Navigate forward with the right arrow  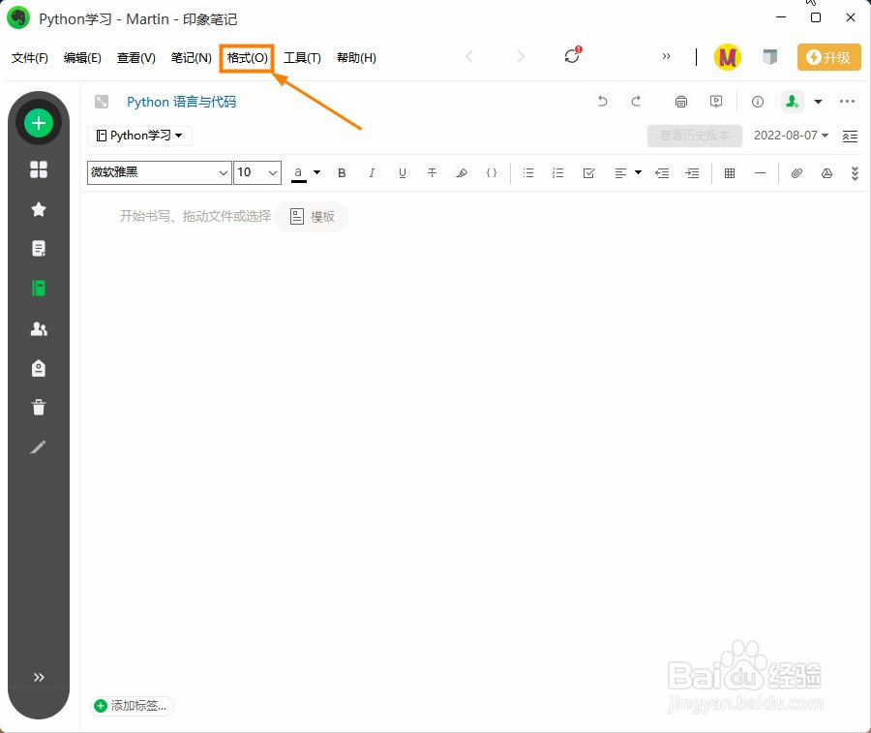521,56
